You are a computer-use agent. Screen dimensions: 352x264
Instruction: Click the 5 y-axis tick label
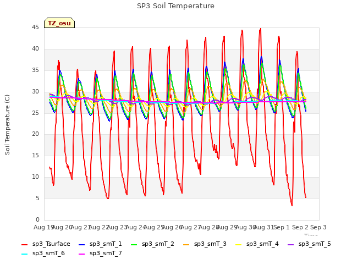point(37,198)
